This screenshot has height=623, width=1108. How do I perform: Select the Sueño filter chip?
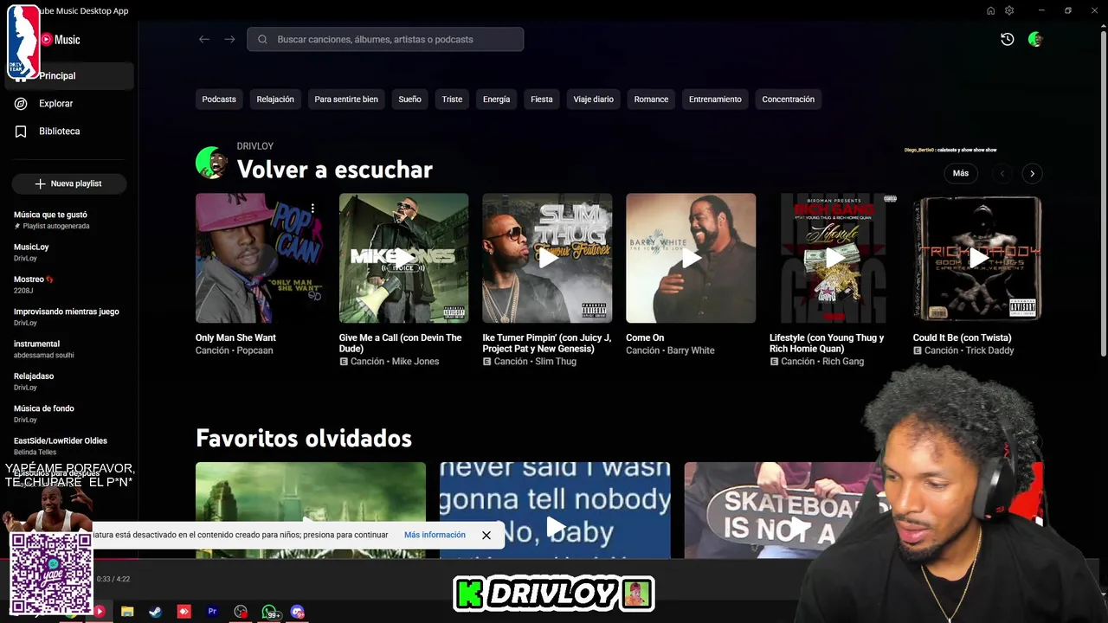tap(409, 100)
